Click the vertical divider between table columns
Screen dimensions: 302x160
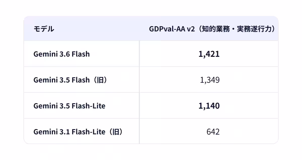point(139,92)
